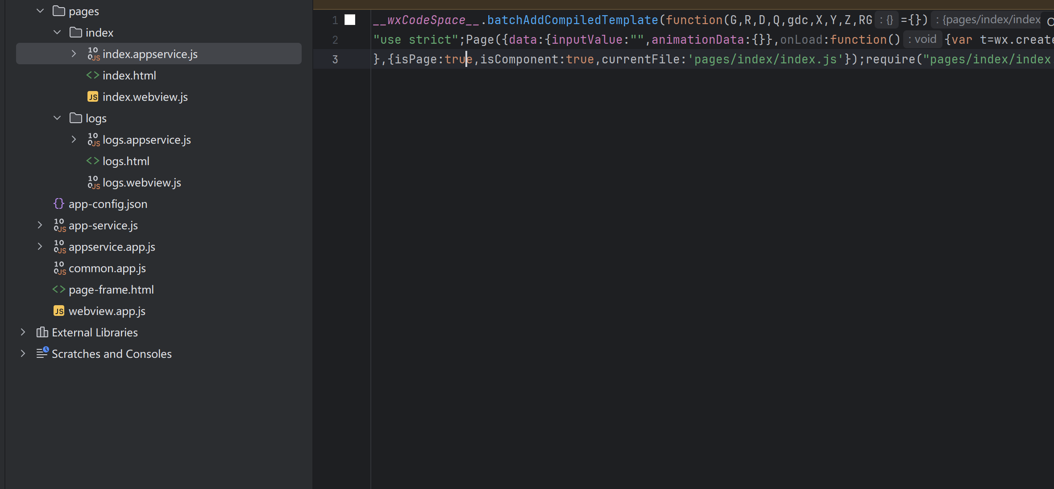Click the logs.webview.js binary file icon

[93, 182]
